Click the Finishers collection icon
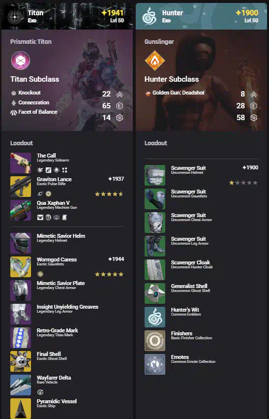The image size is (269, 419). [x=155, y=341]
